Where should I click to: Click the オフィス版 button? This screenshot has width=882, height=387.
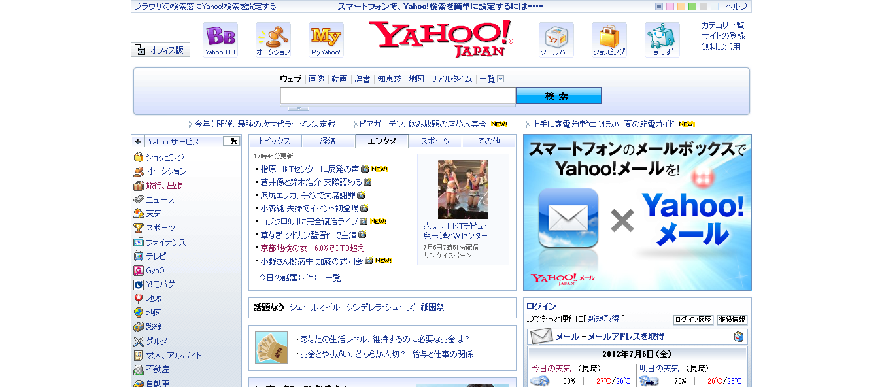point(160,50)
